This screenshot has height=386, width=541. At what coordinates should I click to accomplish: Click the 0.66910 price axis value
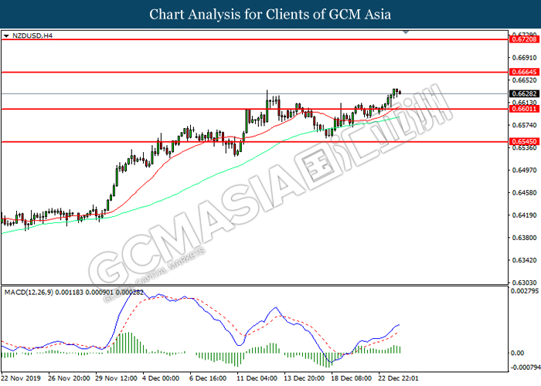click(525, 58)
